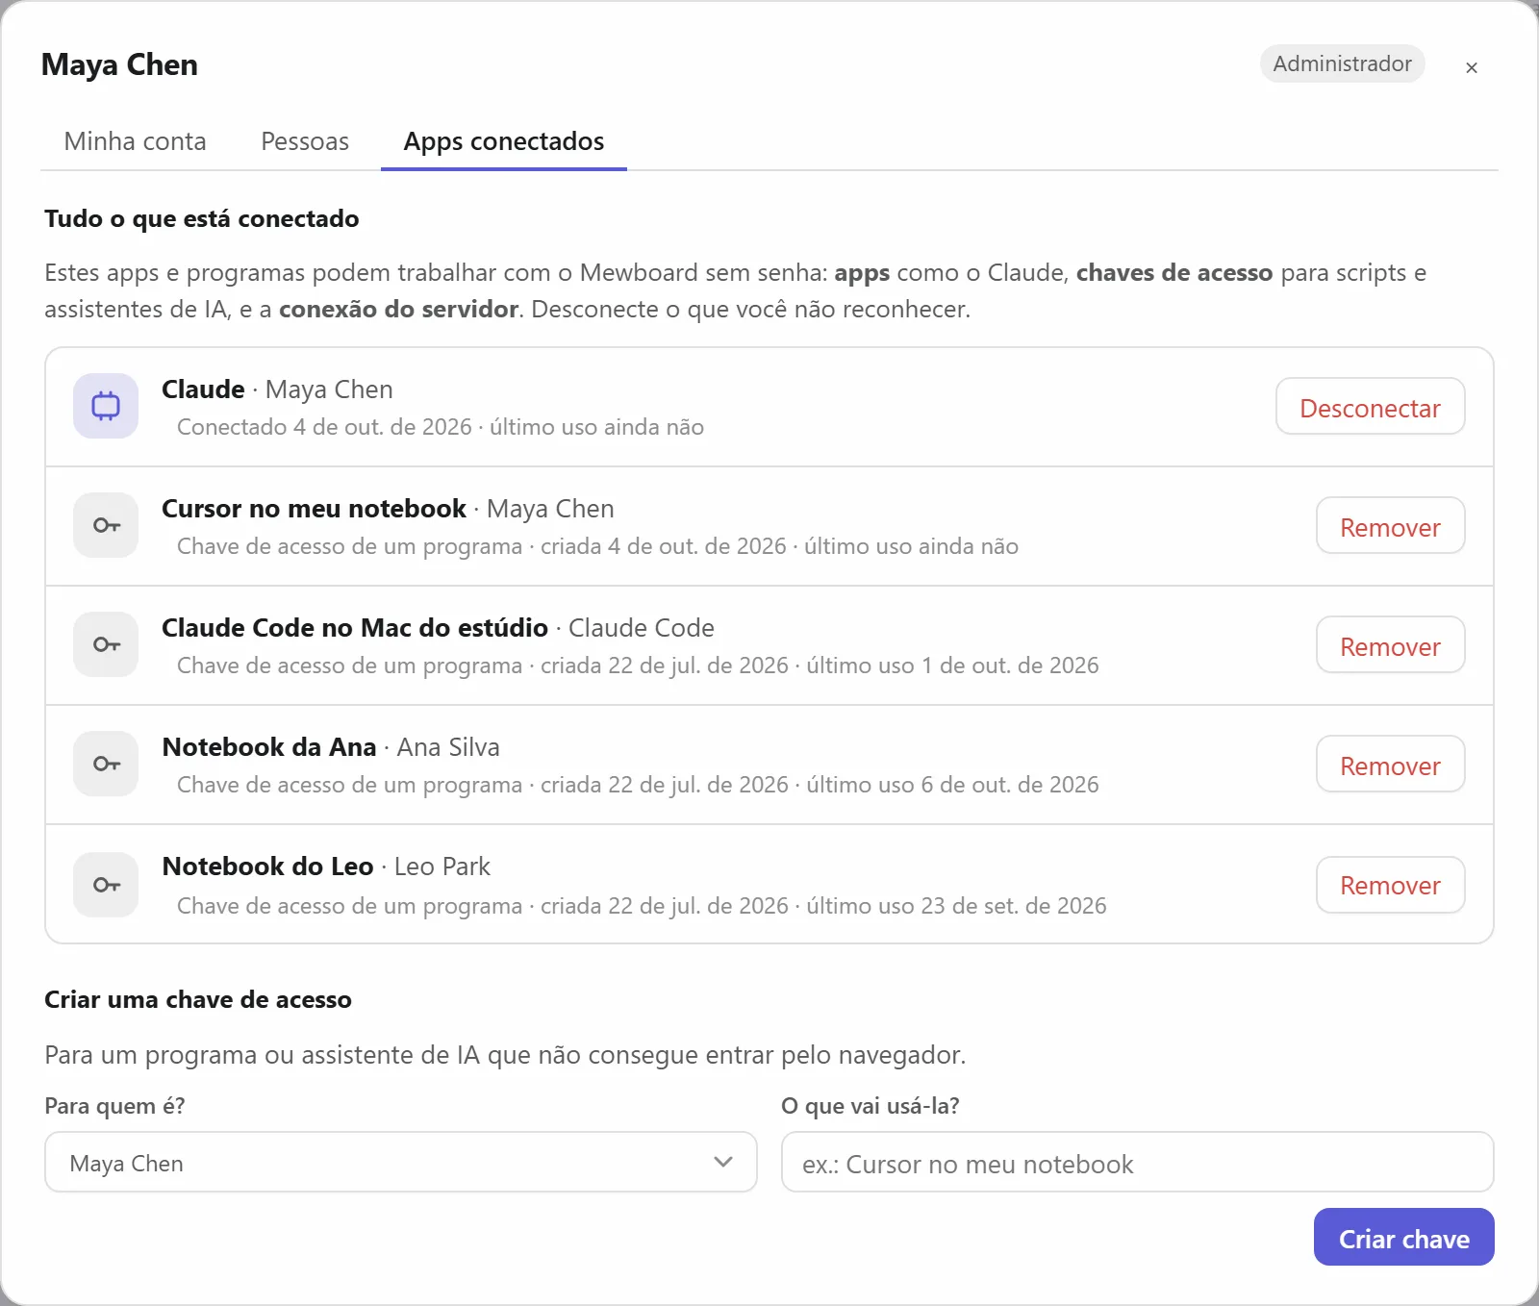Click text Conectado 4 de out. de 2026
The height and width of the screenshot is (1306, 1539).
(x=324, y=427)
